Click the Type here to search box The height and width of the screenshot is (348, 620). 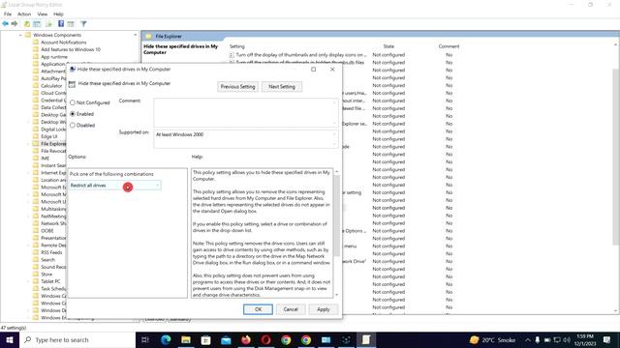pos(77,339)
